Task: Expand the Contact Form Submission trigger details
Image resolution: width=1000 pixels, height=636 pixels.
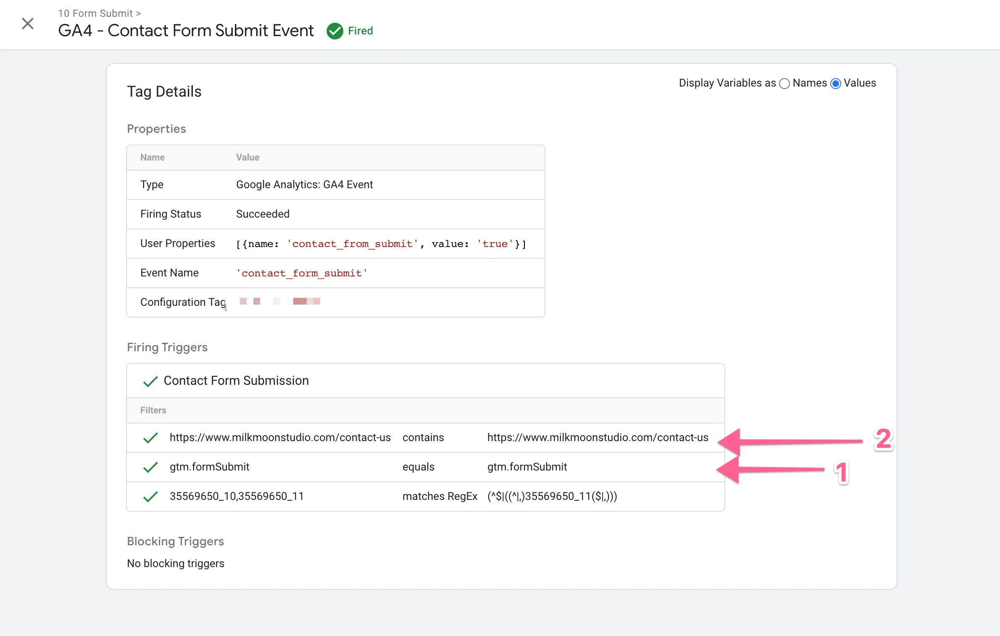Action: click(236, 381)
